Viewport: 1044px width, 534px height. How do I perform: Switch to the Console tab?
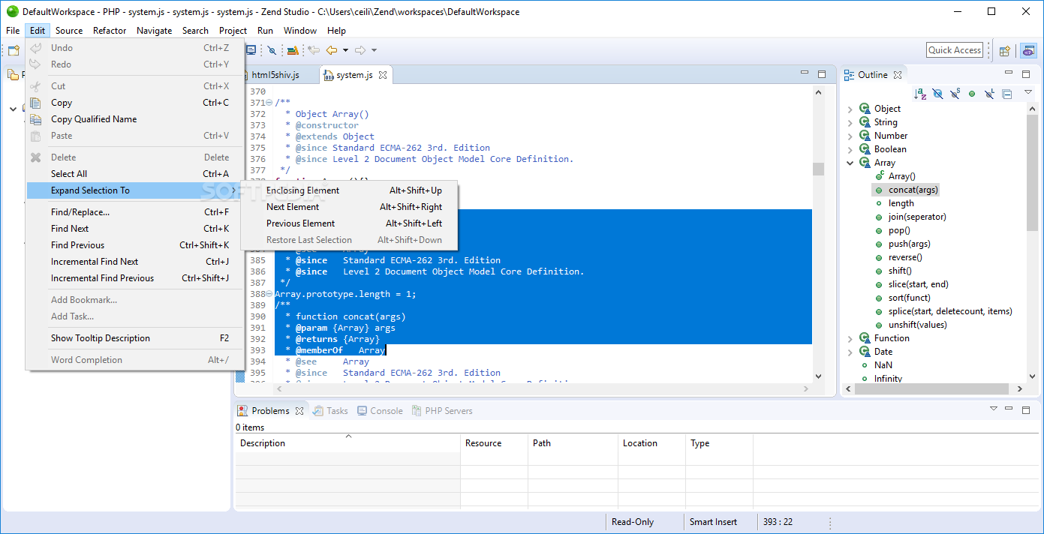click(x=380, y=411)
